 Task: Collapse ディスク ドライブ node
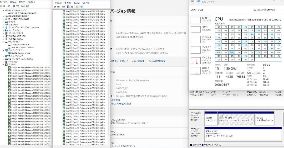coord(3,42)
